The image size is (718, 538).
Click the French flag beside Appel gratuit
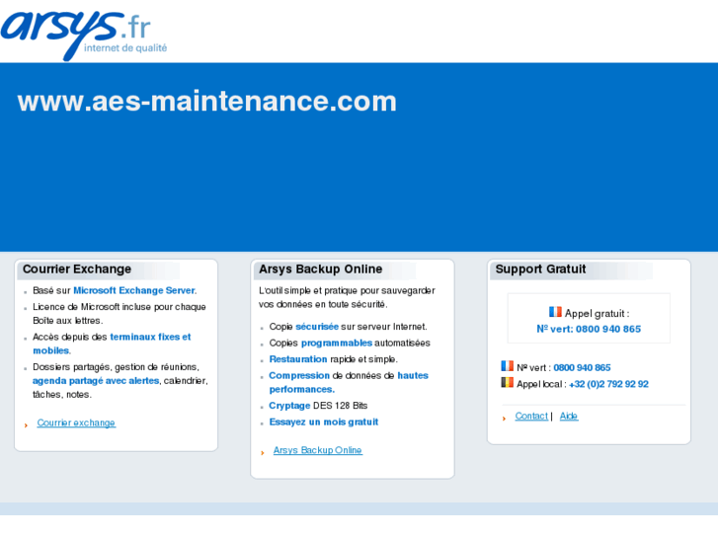[555, 312]
